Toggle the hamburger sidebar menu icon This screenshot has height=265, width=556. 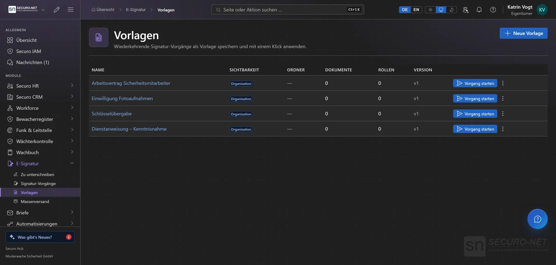pos(70,10)
